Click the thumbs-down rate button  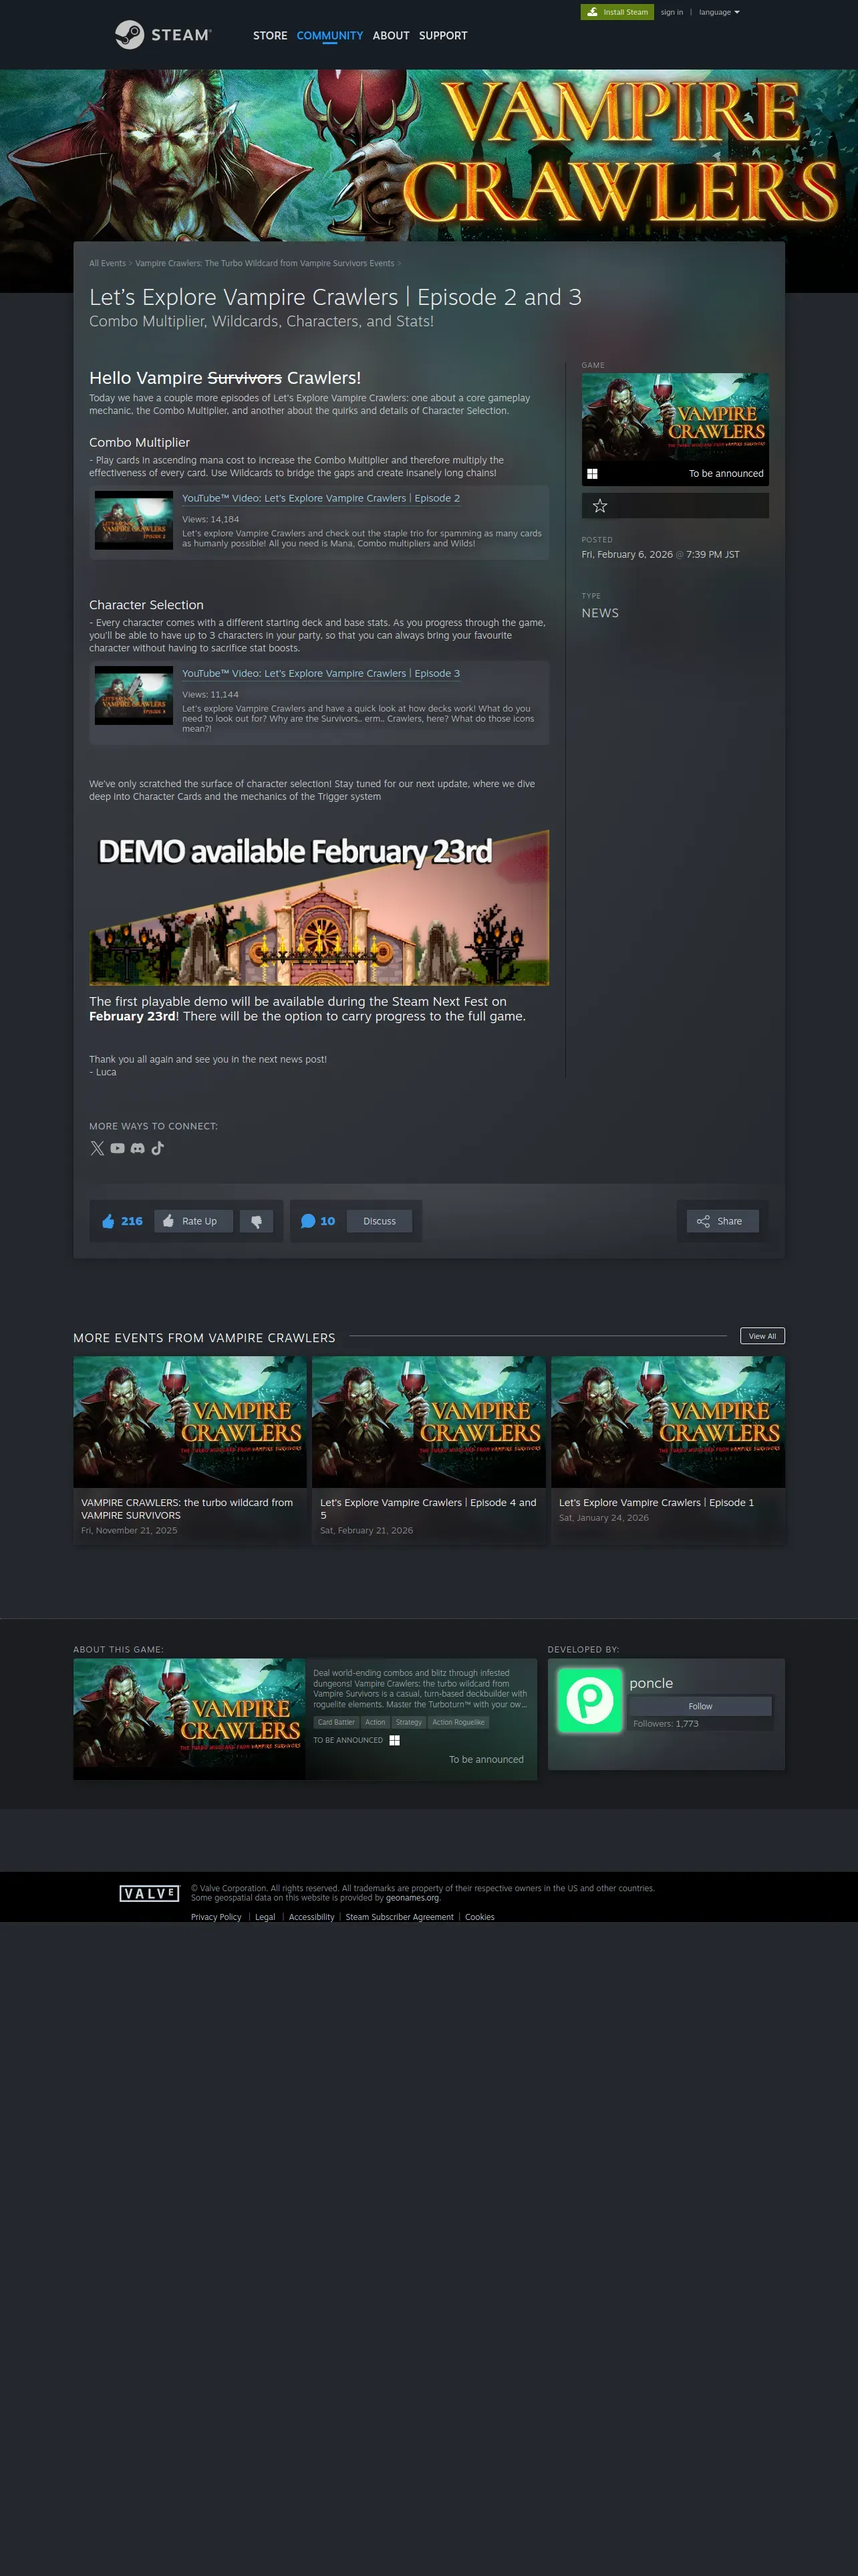(x=256, y=1221)
